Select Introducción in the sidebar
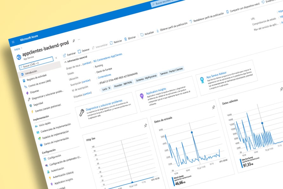Image resolution: width=283 pixels, height=189 pixels. click(x=31, y=72)
